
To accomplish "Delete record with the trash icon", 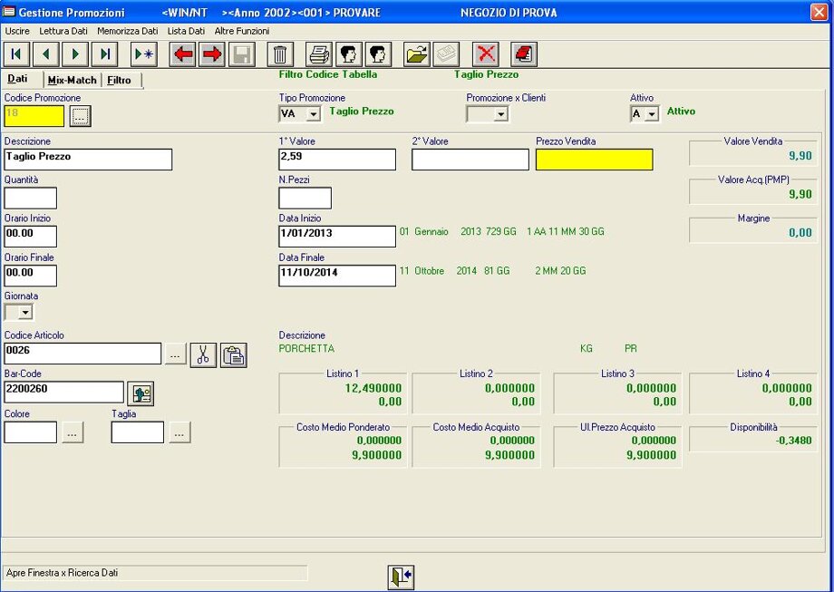I will point(282,54).
